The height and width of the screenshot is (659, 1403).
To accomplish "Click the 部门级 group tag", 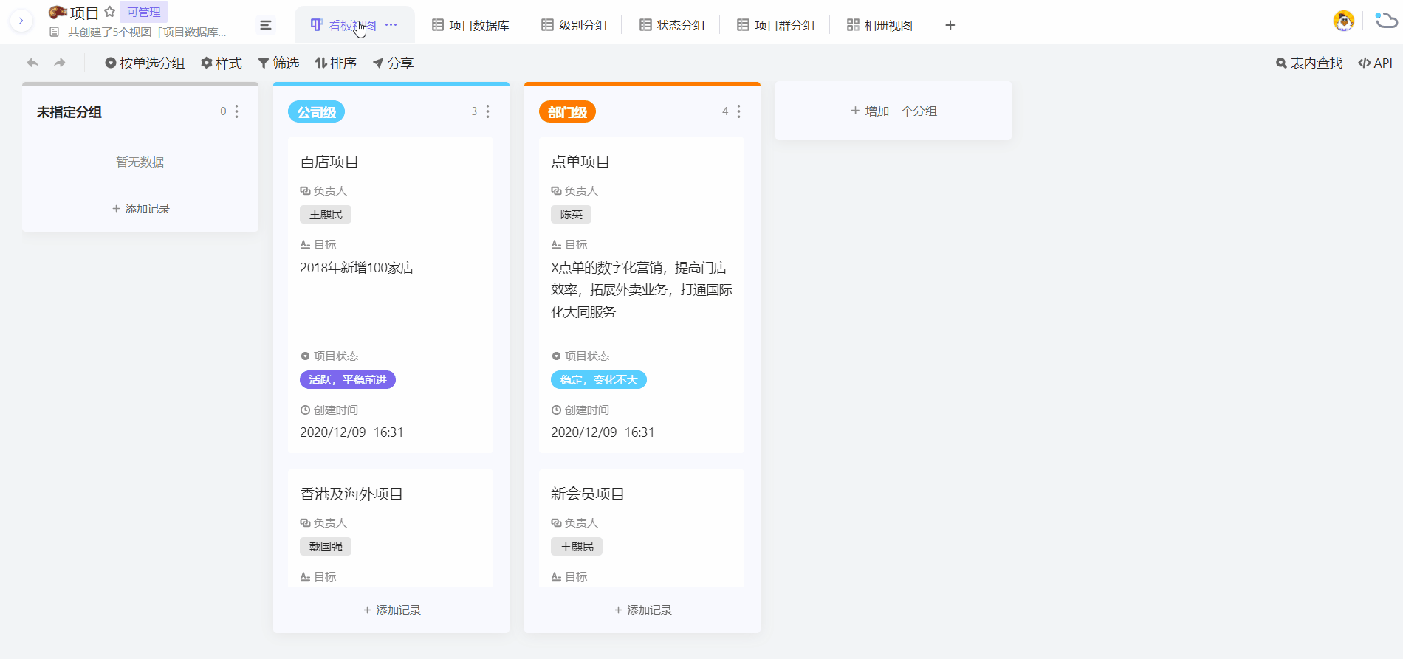I will tap(567, 112).
